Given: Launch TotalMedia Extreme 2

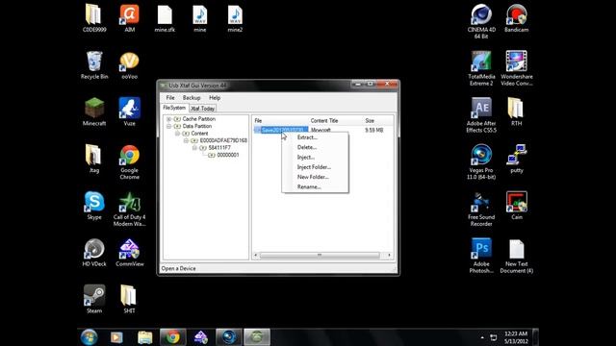Looking at the screenshot, I should pyautogui.click(x=481, y=68).
